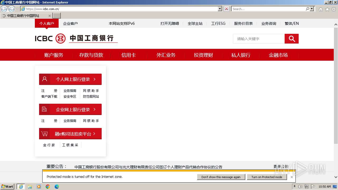Open the 投资理财 menu

pos(203,55)
